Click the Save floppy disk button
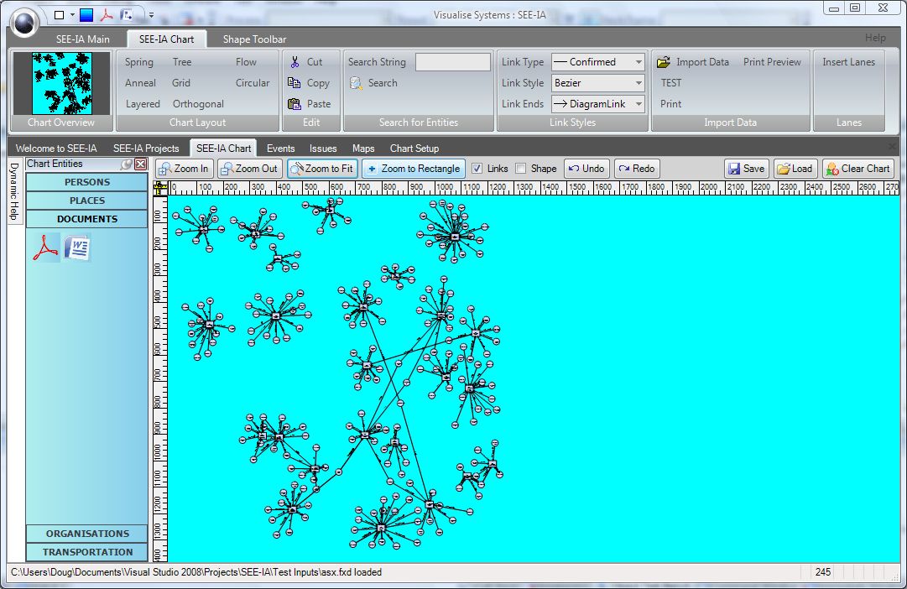This screenshot has width=907, height=589. 745,169
